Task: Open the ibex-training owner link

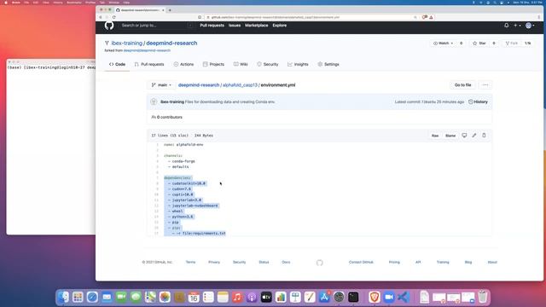Action: pos(127,43)
